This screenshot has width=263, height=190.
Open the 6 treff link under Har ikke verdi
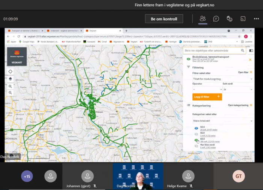208,147
